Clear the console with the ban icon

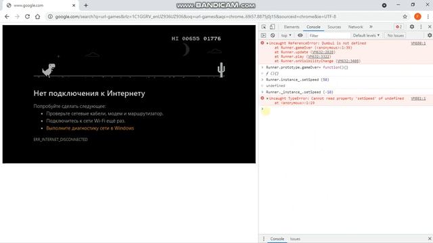click(x=273, y=35)
